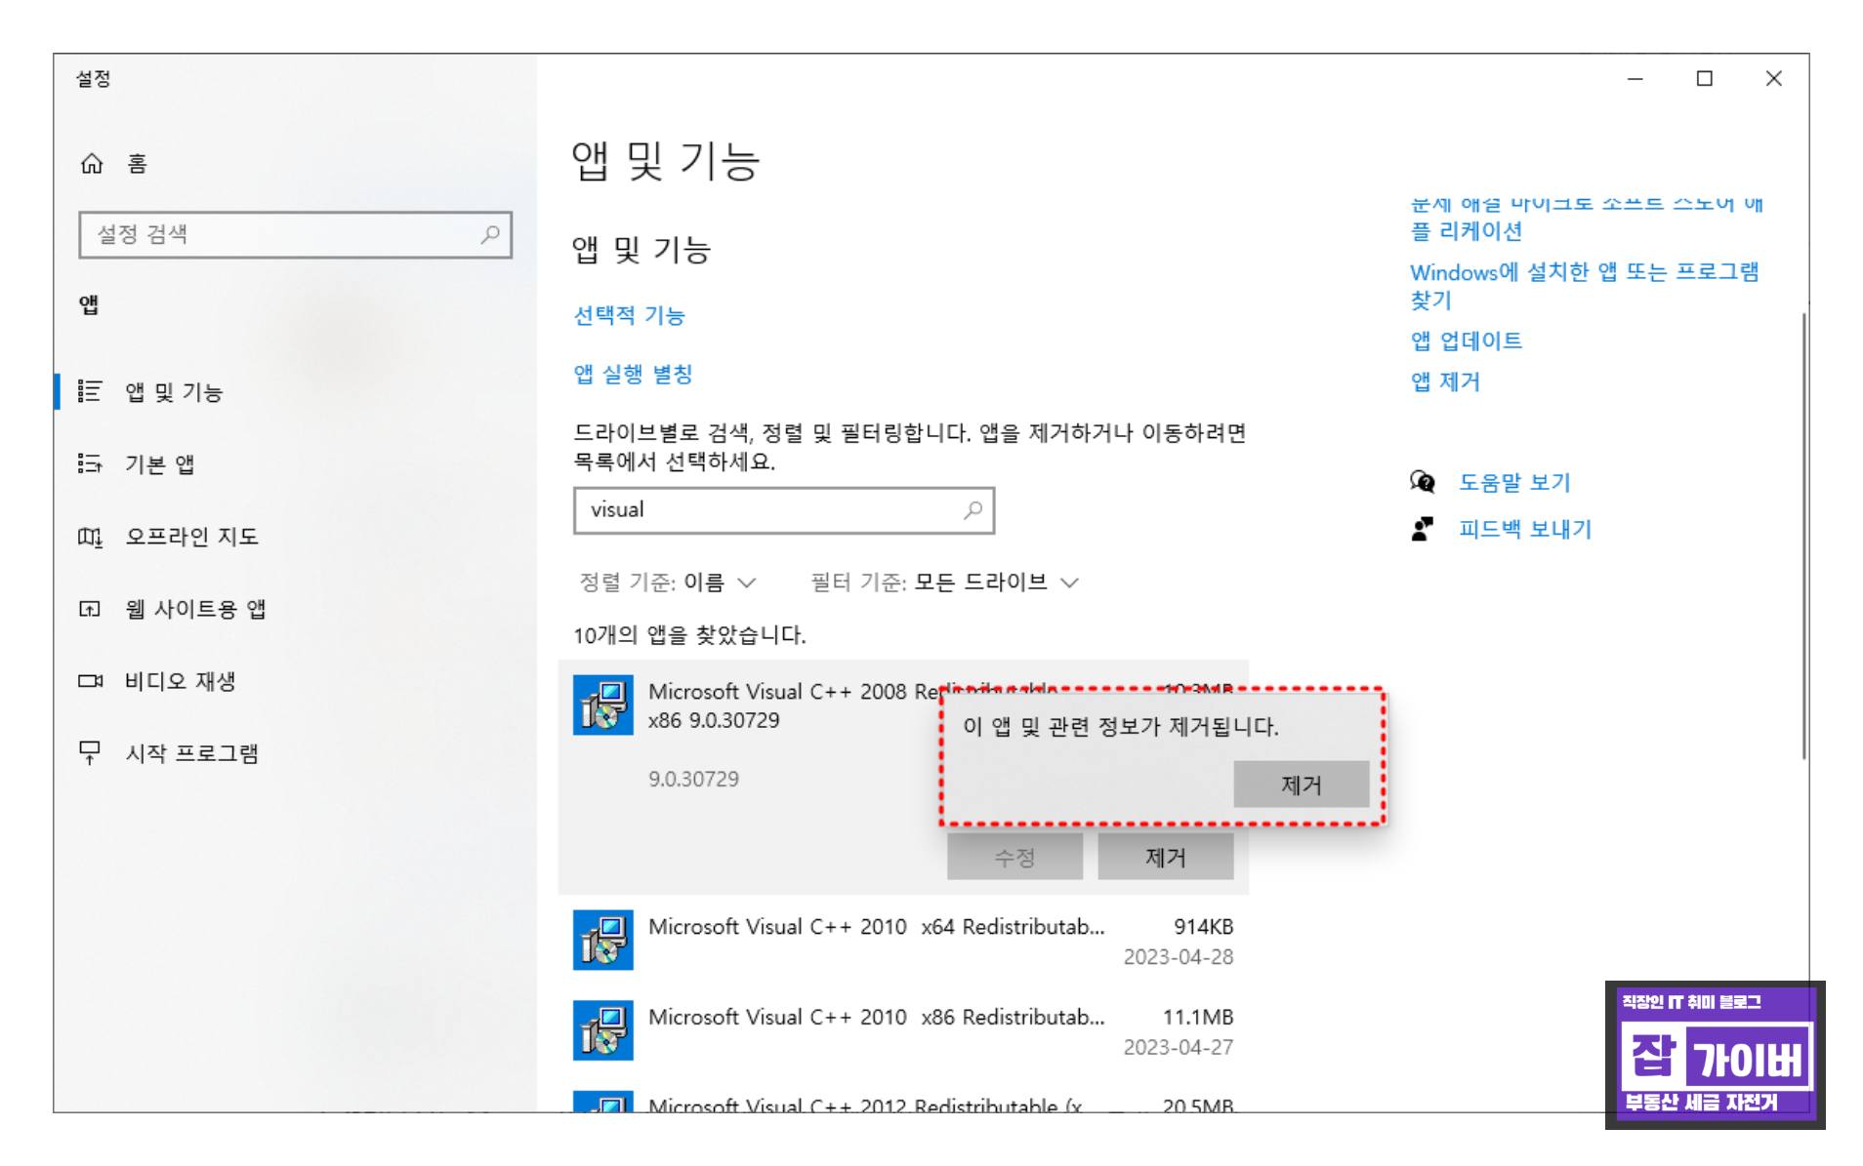Screen dimensions: 1863x1166
Task: Select Microsoft Visual C++ 2010 x64 Redistributable row
Action: coord(903,941)
